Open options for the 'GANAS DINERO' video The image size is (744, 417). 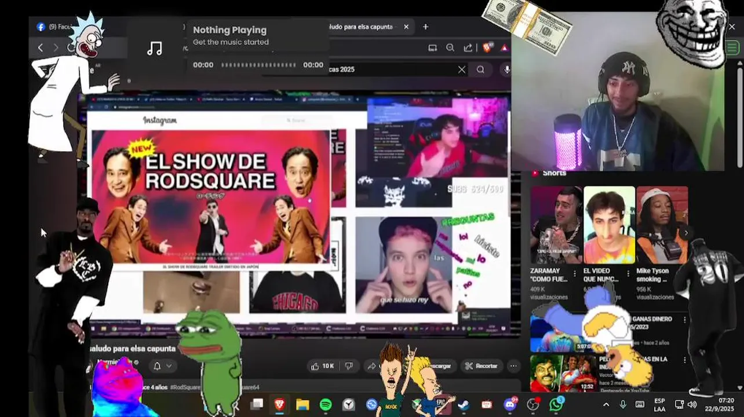point(684,320)
